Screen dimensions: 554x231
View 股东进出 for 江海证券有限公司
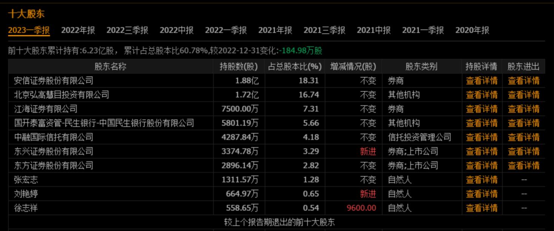tap(523, 109)
